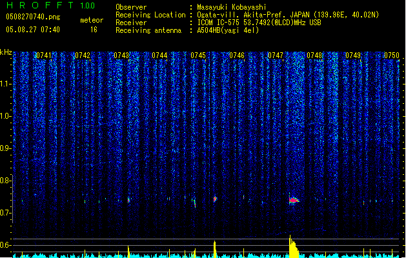
Task: Click the meteor count value 16
Action: point(94,30)
